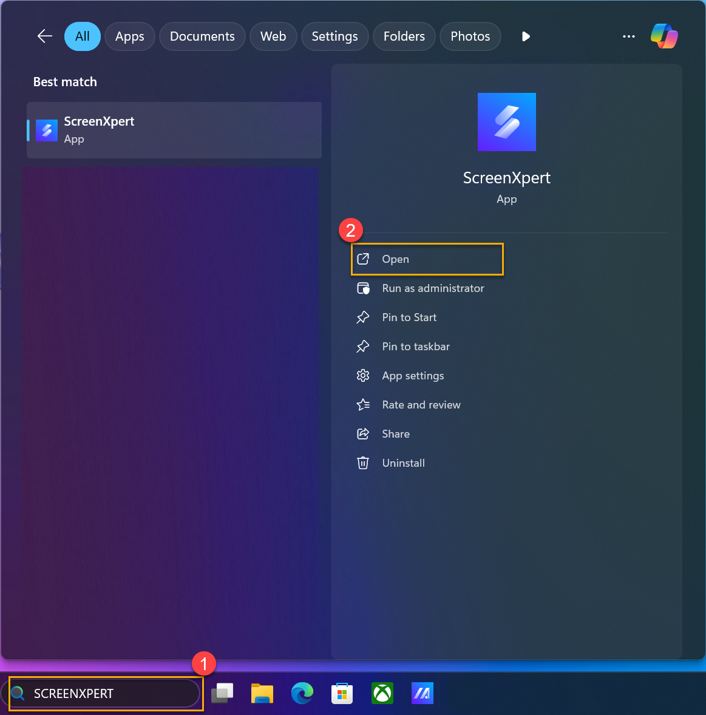This screenshot has height=715, width=706.
Task: Open the Xbox app from the taskbar
Action: pos(382,694)
